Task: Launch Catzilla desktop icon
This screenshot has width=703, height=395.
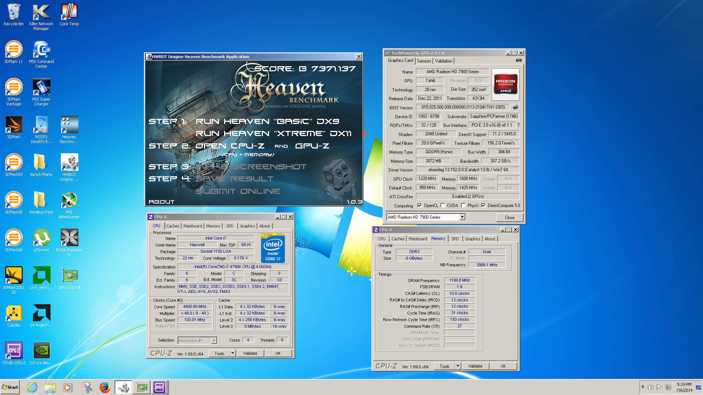Action: pyautogui.click(x=14, y=316)
